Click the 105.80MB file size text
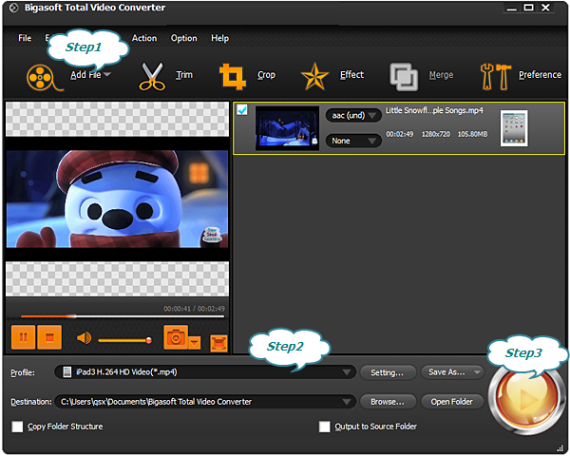570x456 pixels. pos(472,134)
